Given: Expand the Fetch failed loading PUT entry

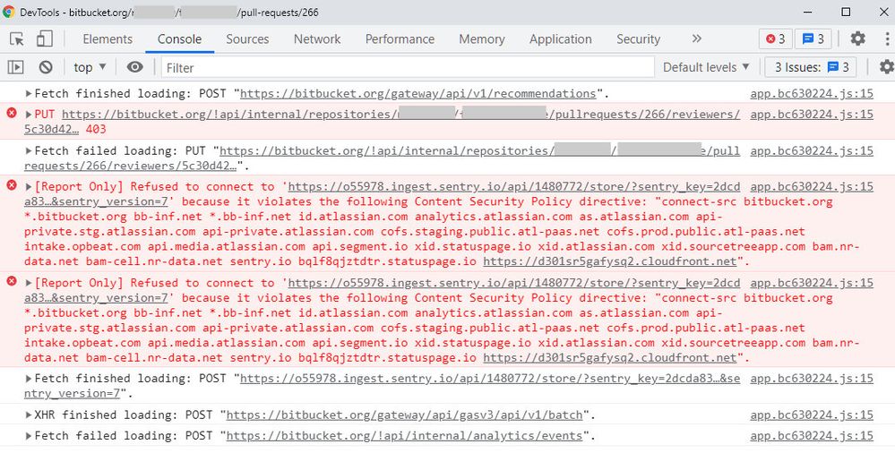Looking at the screenshot, I should [x=29, y=151].
